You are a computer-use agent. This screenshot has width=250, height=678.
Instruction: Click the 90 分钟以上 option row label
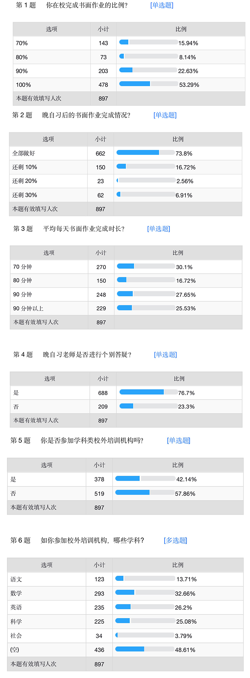click(28, 308)
